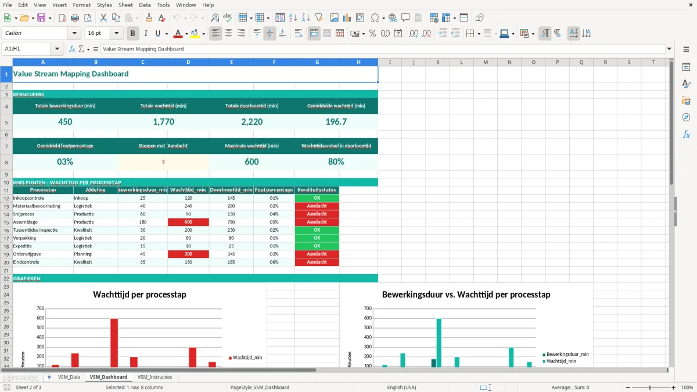Open the Sheet menu
Viewport: 697px width, 392px height.
(125, 5)
